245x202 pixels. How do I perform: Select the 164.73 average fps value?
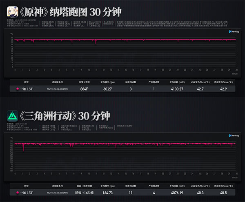pos(107,193)
